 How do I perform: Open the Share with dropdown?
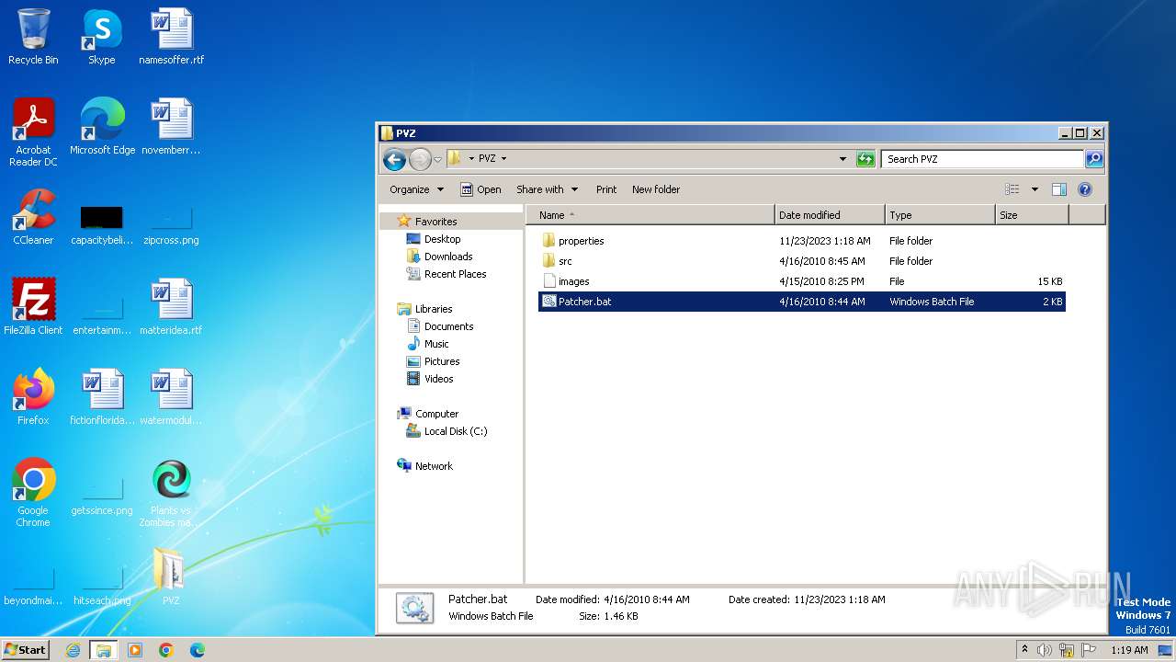point(547,189)
